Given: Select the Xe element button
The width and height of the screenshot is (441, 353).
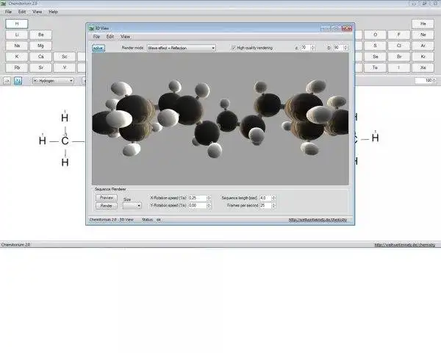Looking at the screenshot, I should click(x=423, y=68).
